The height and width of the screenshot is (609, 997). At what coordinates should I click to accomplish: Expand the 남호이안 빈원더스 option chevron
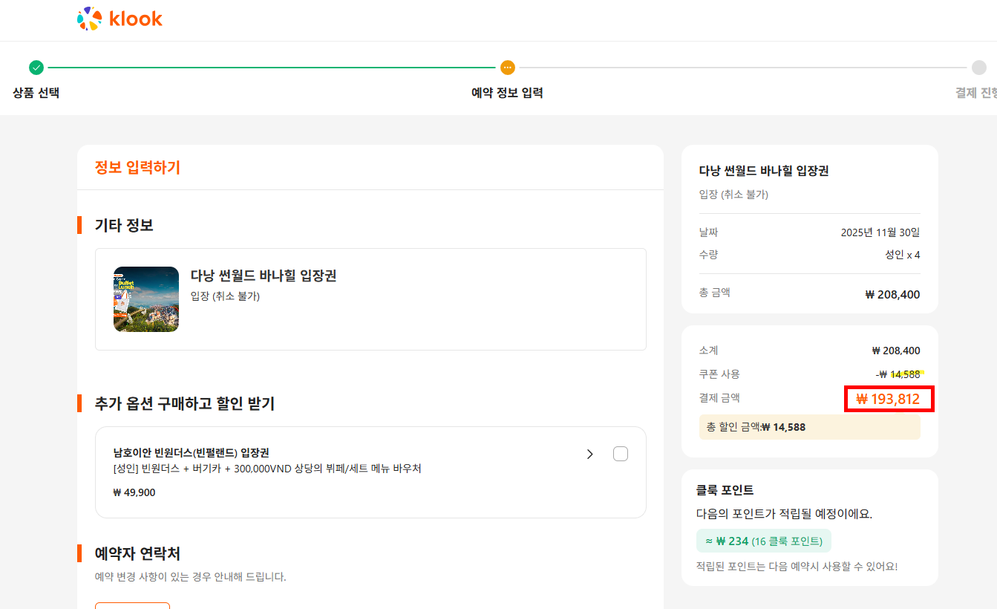click(x=590, y=454)
